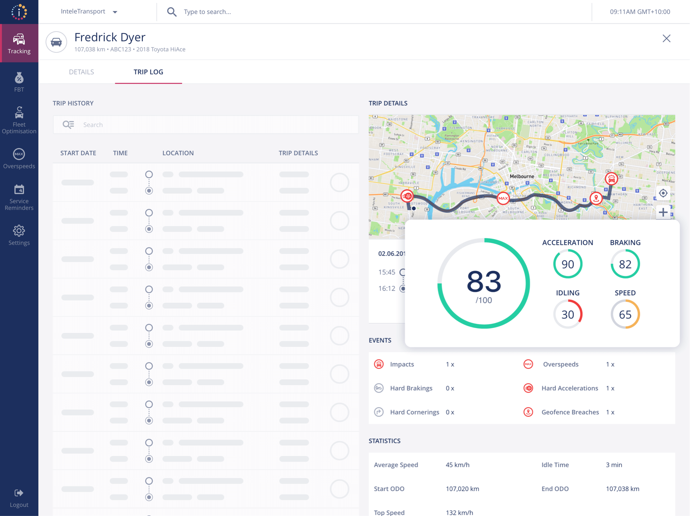690x516 pixels.
Task: Open Service Reminders calendar icon
Action: tap(19, 197)
